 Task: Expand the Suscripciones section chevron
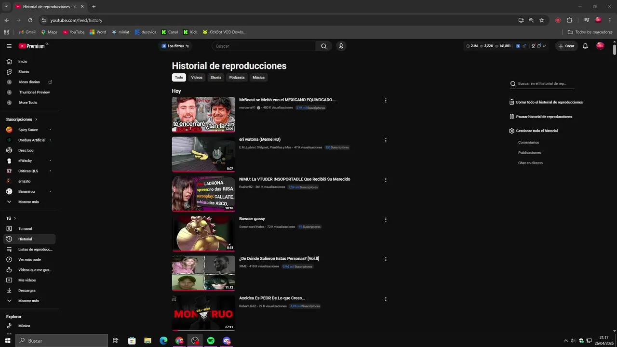click(x=36, y=120)
